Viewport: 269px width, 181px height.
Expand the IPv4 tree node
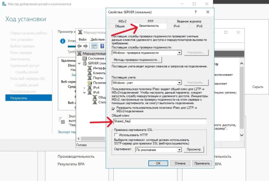pyautogui.click(x=84, y=88)
